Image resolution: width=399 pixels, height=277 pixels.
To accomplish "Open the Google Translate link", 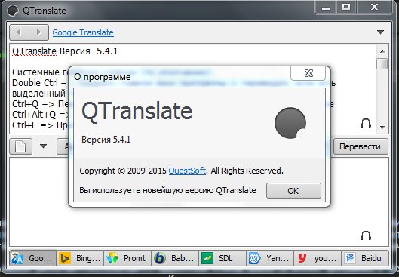I will pyautogui.click(x=83, y=32).
